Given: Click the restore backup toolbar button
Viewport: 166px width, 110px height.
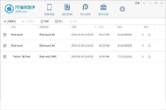Looking at the screenshot, I should click(28, 21).
